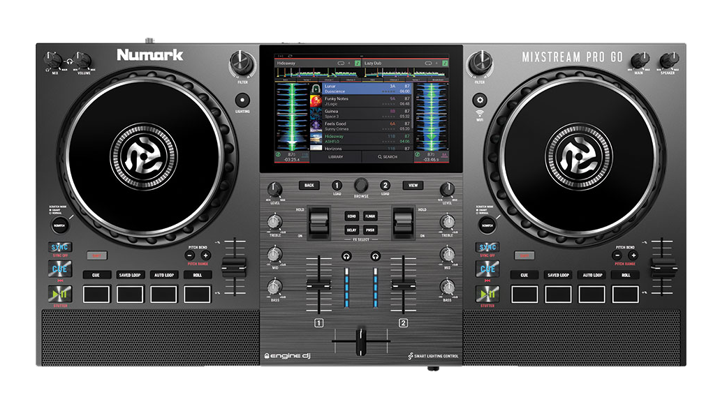Select ROLL pad mode on deck 1
The height and width of the screenshot is (402, 727).
tap(198, 275)
